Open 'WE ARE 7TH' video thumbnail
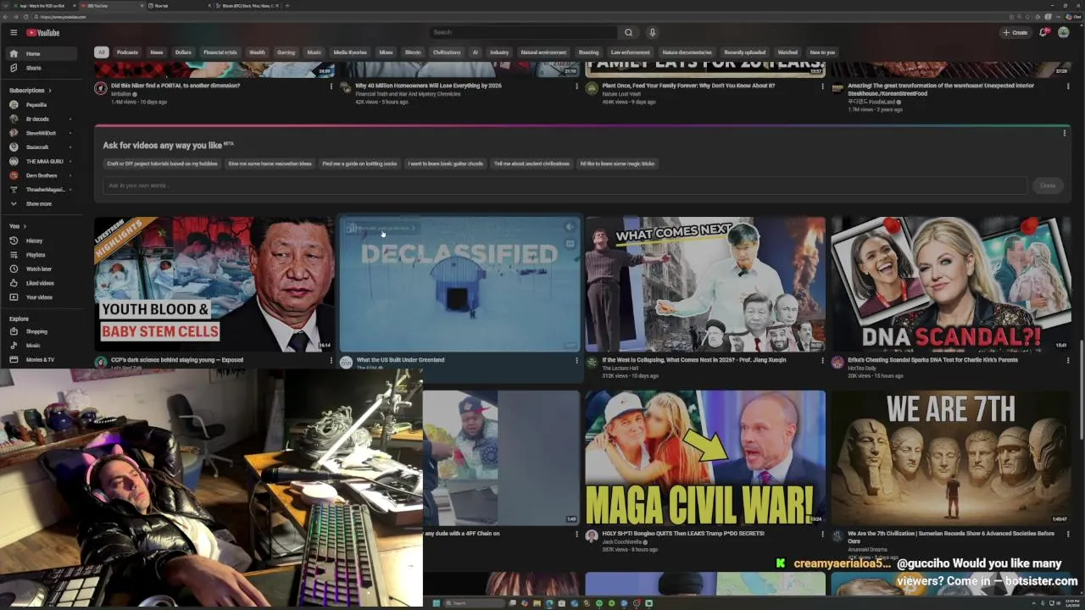Viewport: 1085px width, 610px height. pos(951,457)
